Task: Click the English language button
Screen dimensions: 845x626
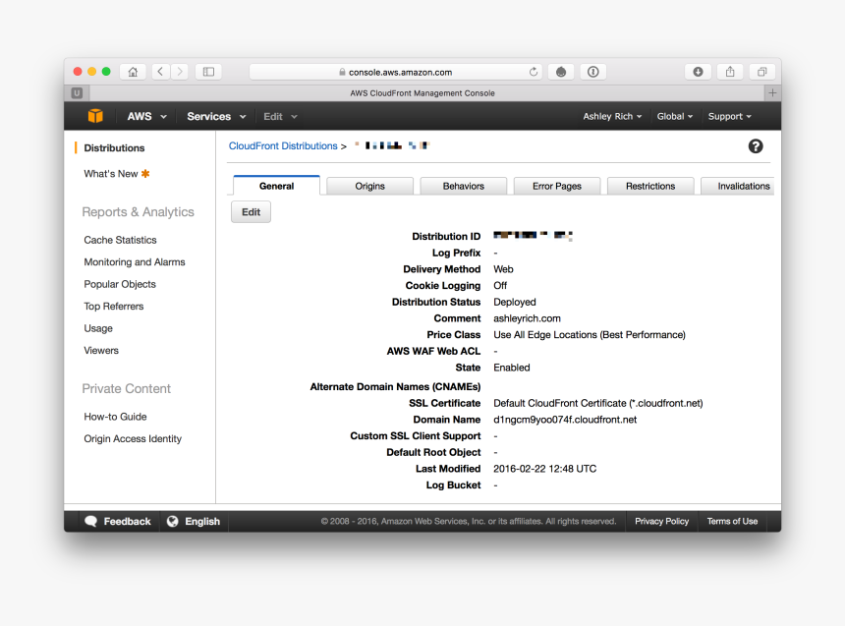Action: (194, 522)
